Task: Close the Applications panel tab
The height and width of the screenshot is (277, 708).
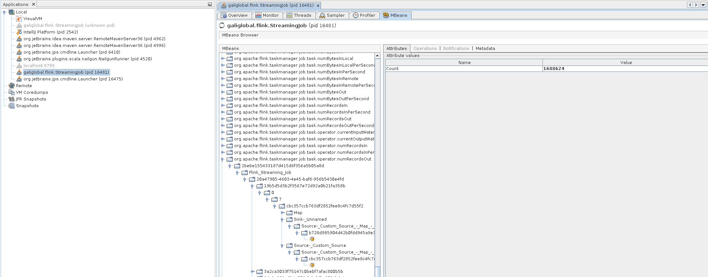Action: pyautogui.click(x=33, y=4)
